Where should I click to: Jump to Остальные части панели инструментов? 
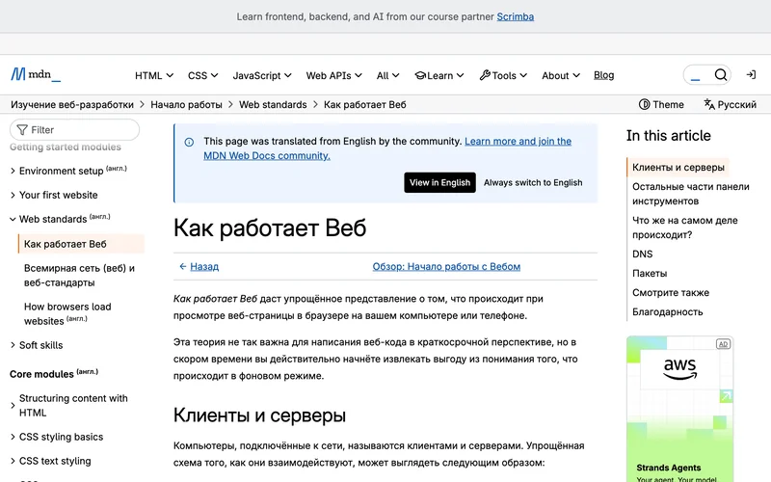(690, 194)
